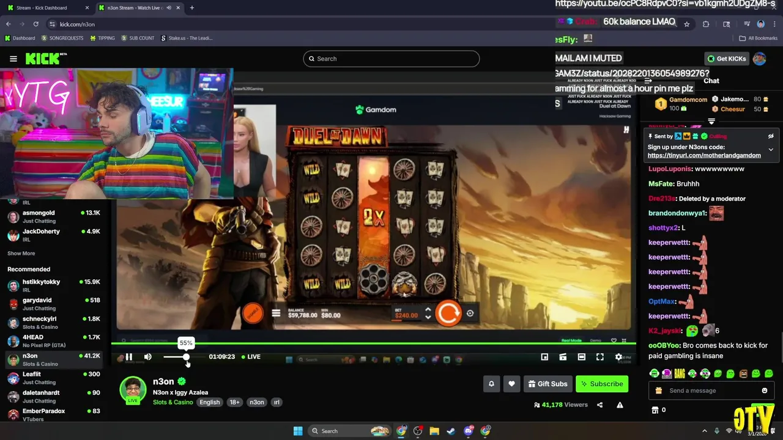Open a new browser tab
This screenshot has width=783, height=440.
point(192,8)
